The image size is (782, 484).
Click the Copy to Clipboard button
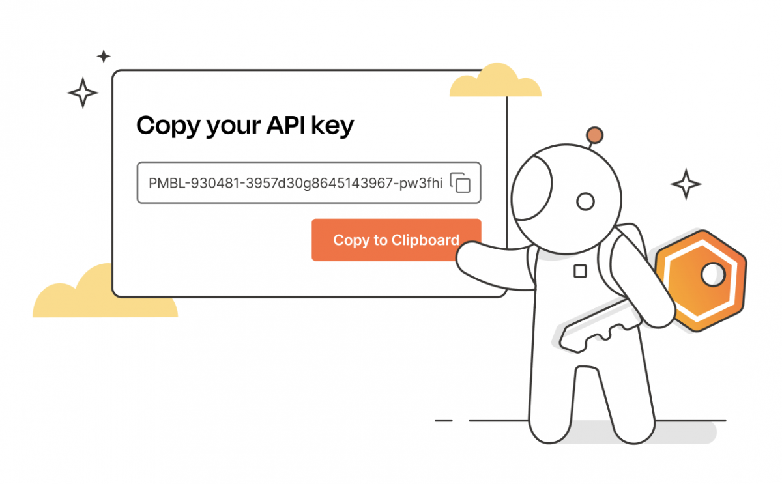[396, 240]
